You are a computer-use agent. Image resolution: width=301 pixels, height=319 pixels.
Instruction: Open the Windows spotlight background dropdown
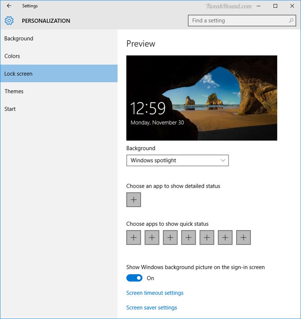(x=178, y=160)
